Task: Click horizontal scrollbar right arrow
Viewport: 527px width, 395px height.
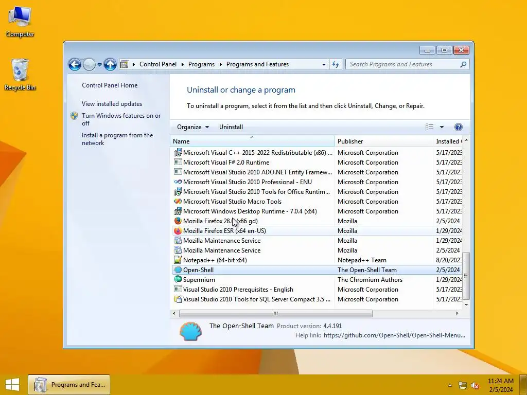Action: tap(457, 313)
